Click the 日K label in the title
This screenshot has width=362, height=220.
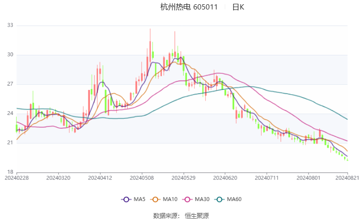pos(238,7)
